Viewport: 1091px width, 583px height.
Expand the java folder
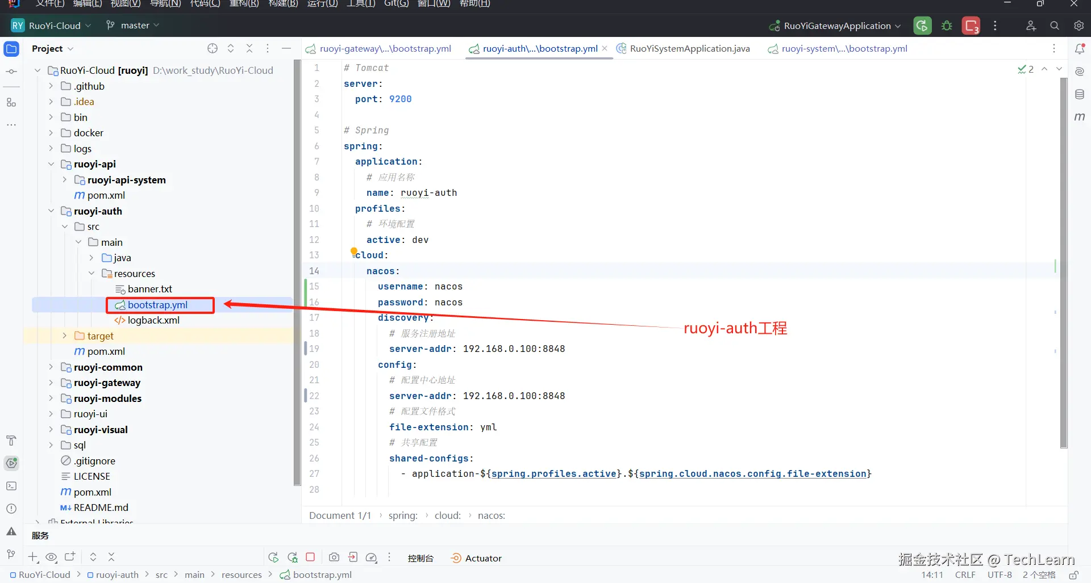pos(92,258)
